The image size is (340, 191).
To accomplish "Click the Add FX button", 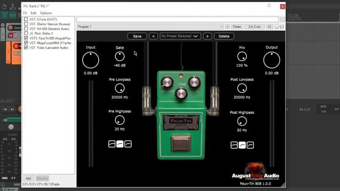I will [28, 178].
